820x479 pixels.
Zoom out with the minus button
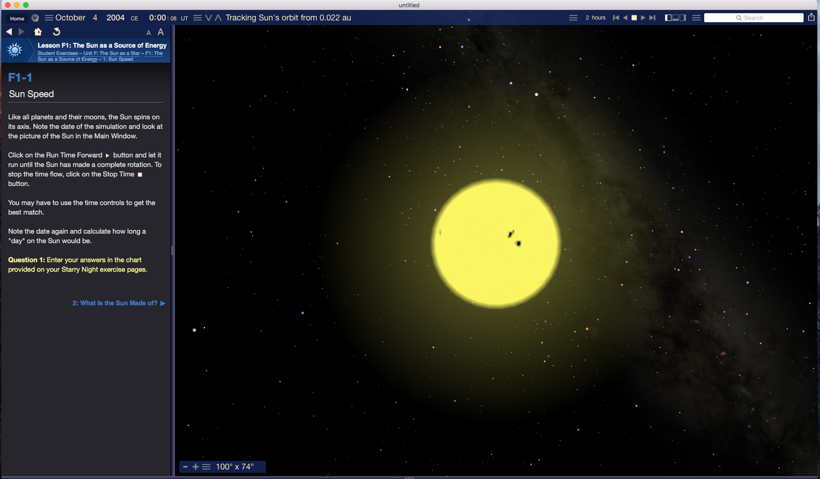185,467
